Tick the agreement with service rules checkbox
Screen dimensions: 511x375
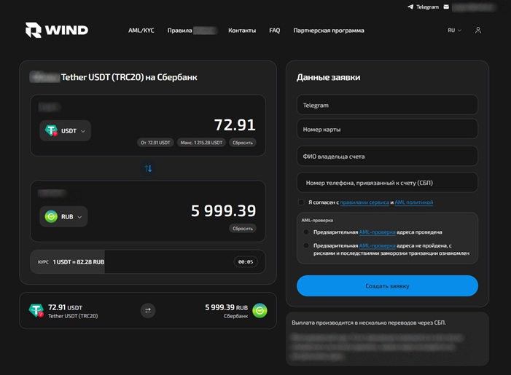(301, 202)
